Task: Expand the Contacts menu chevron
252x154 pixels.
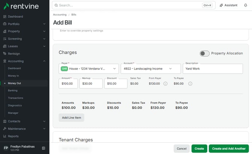Action: click(x=44, y=121)
